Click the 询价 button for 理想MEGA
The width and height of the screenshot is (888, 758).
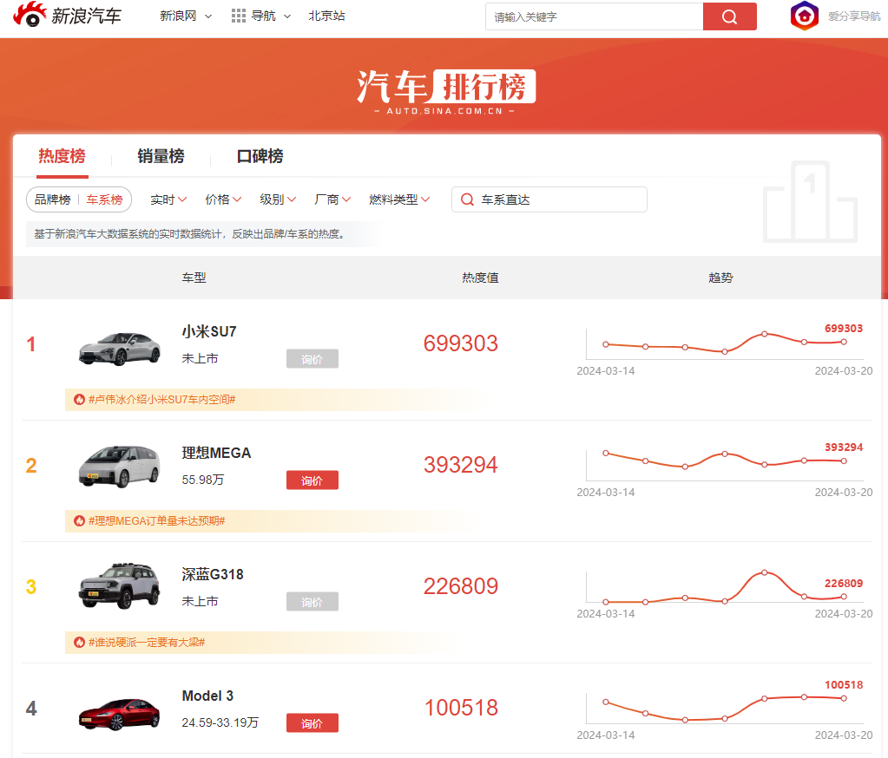(312, 480)
